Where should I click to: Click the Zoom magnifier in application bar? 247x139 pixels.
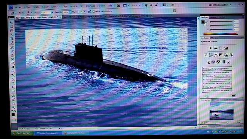[151, 5]
